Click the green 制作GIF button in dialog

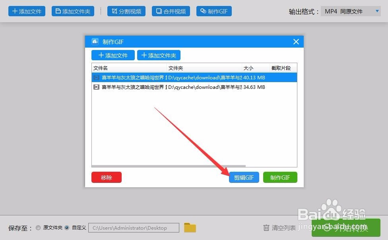point(280,178)
